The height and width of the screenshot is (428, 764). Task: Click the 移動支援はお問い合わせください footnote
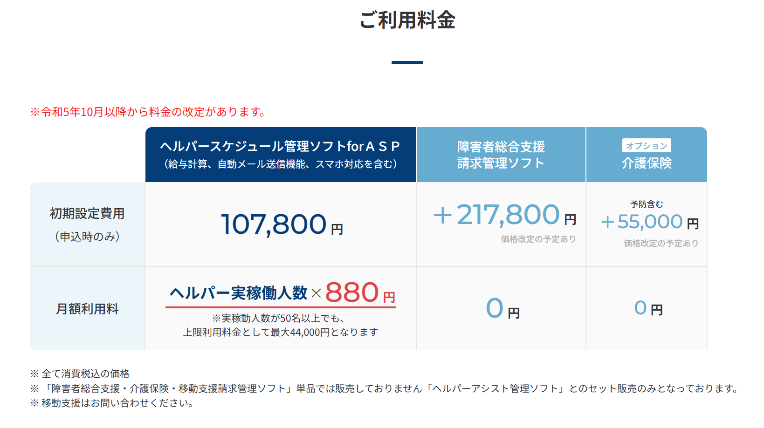112,403
